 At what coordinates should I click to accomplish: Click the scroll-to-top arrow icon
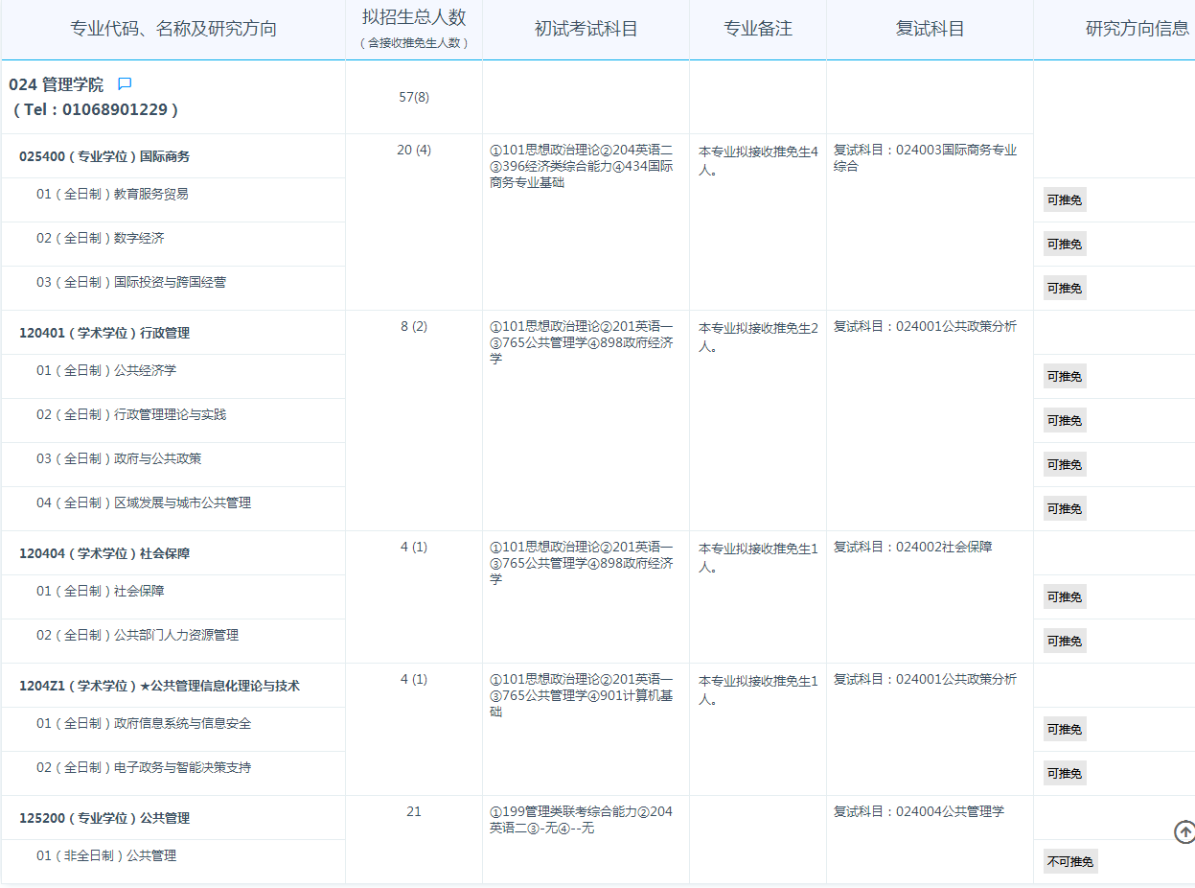(1184, 832)
